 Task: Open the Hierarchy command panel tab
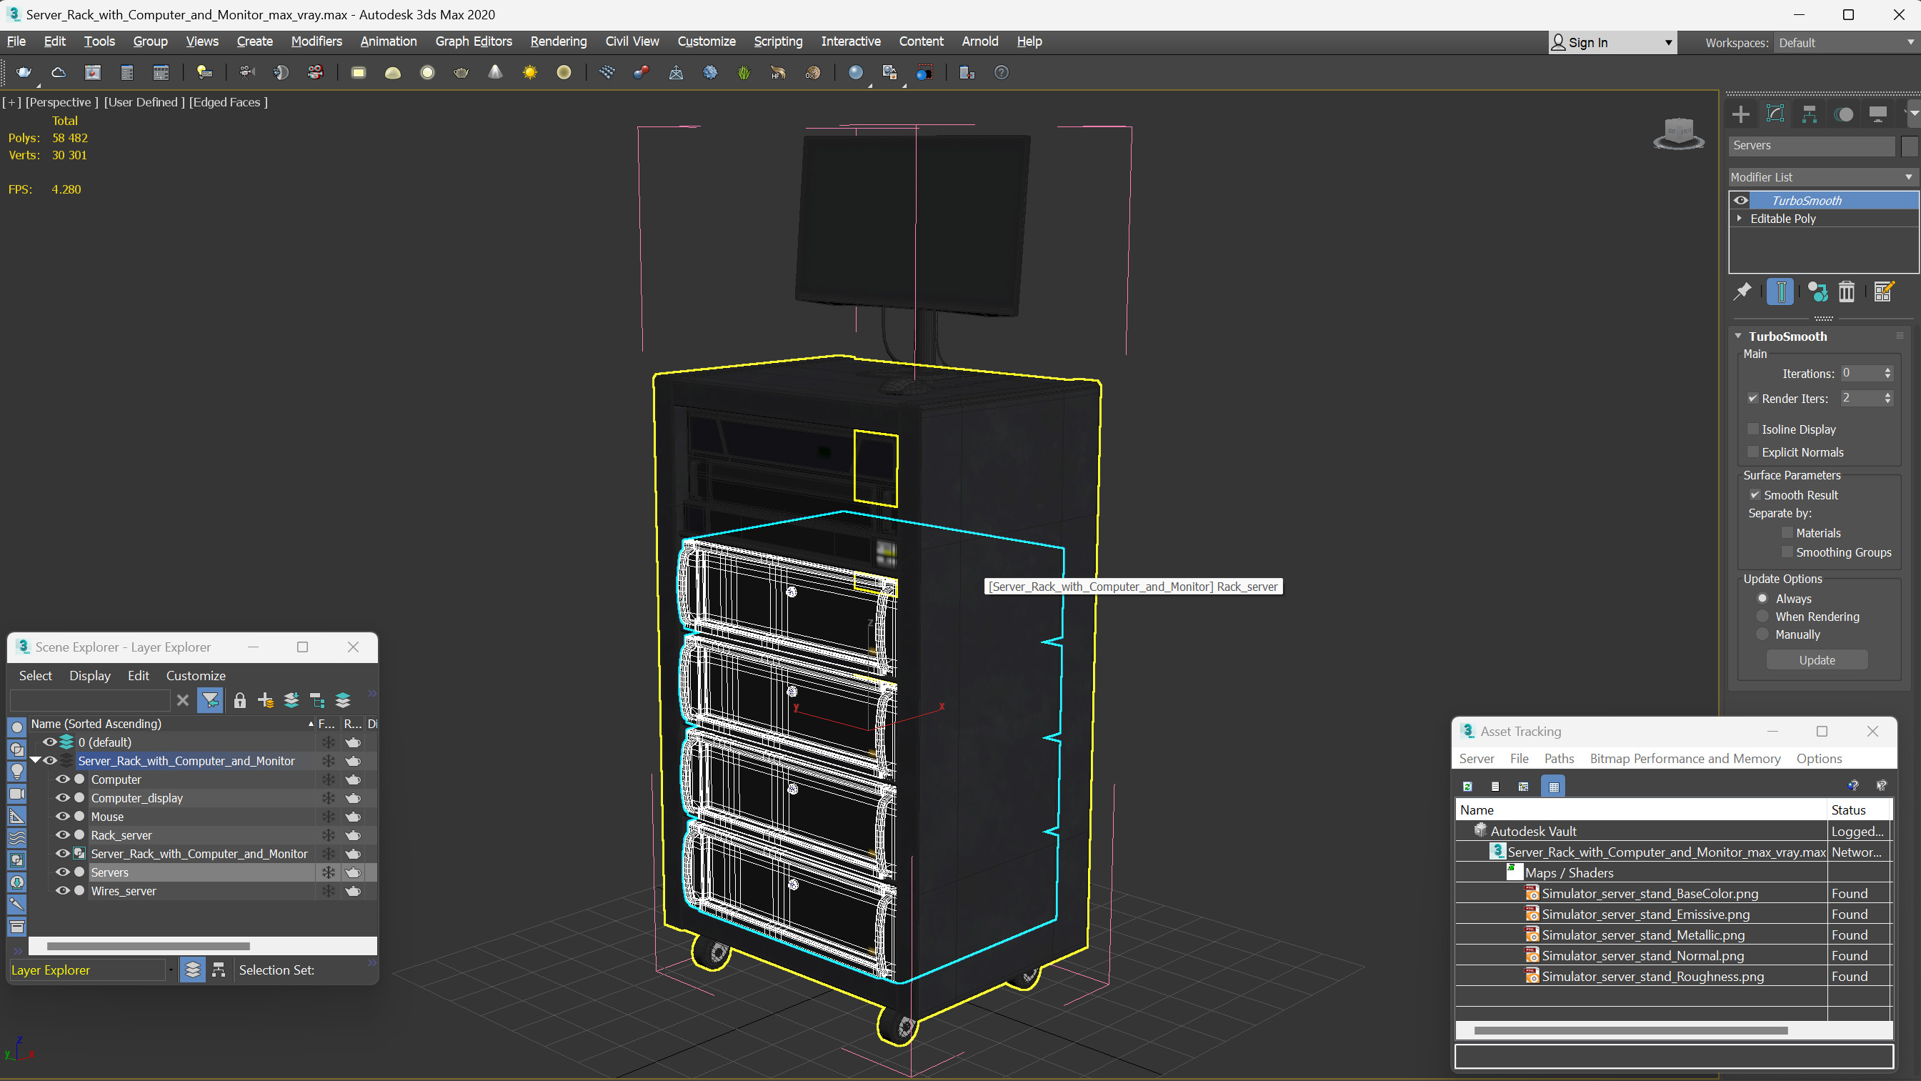(1810, 114)
